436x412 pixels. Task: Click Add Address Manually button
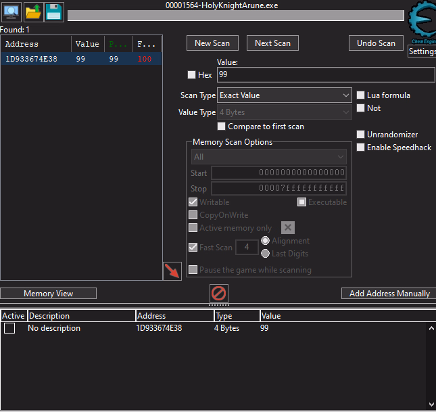(389, 294)
